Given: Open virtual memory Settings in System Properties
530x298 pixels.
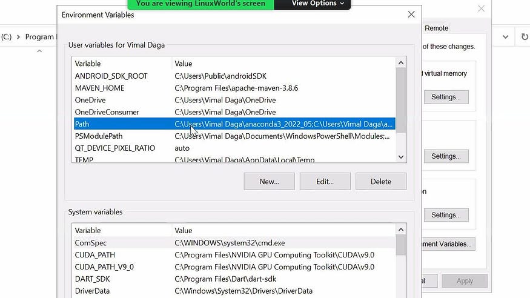Looking at the screenshot, I should point(446,97).
